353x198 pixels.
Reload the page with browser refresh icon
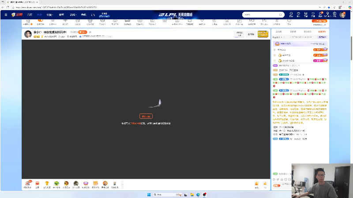[8, 7]
